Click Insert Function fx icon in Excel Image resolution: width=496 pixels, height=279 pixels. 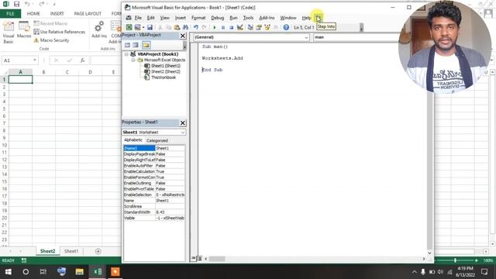pos(82,60)
